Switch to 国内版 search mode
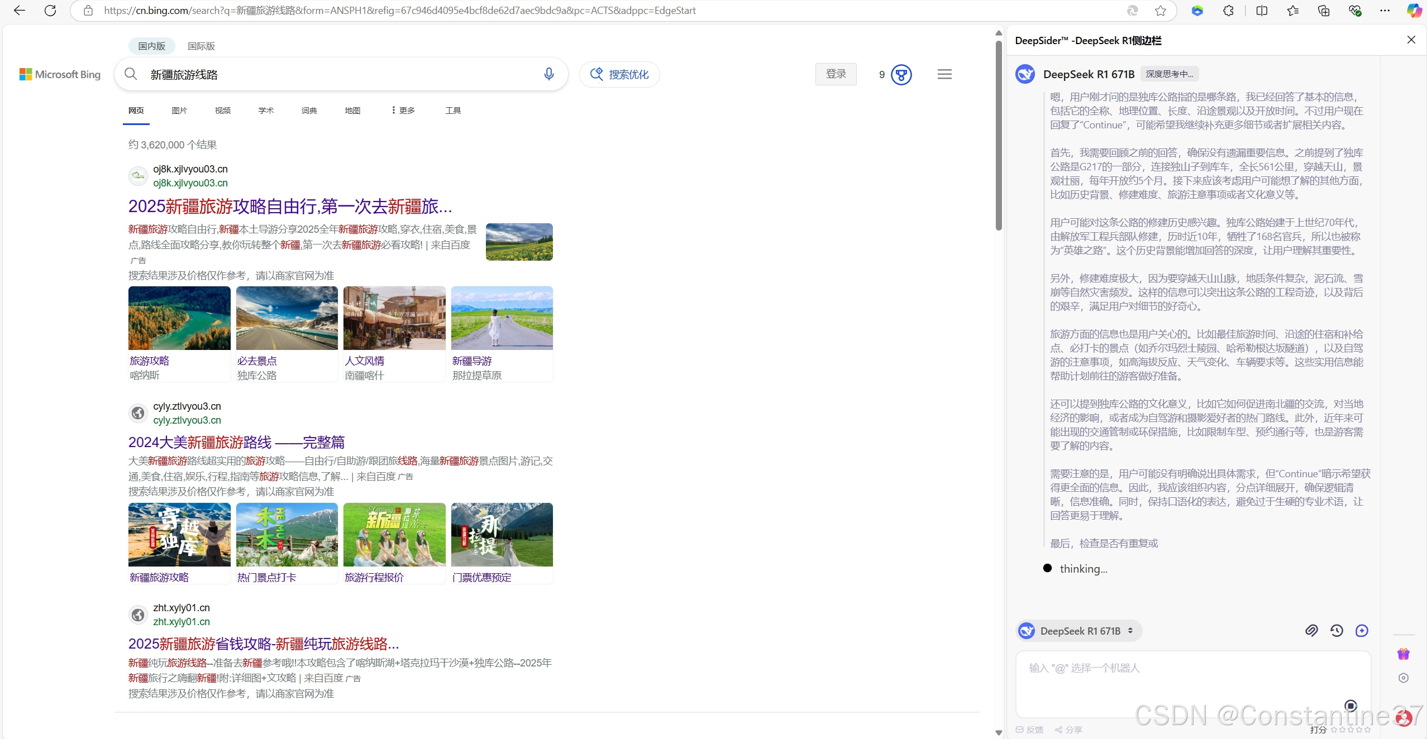Viewport: 1427px width, 739px height. (x=151, y=46)
